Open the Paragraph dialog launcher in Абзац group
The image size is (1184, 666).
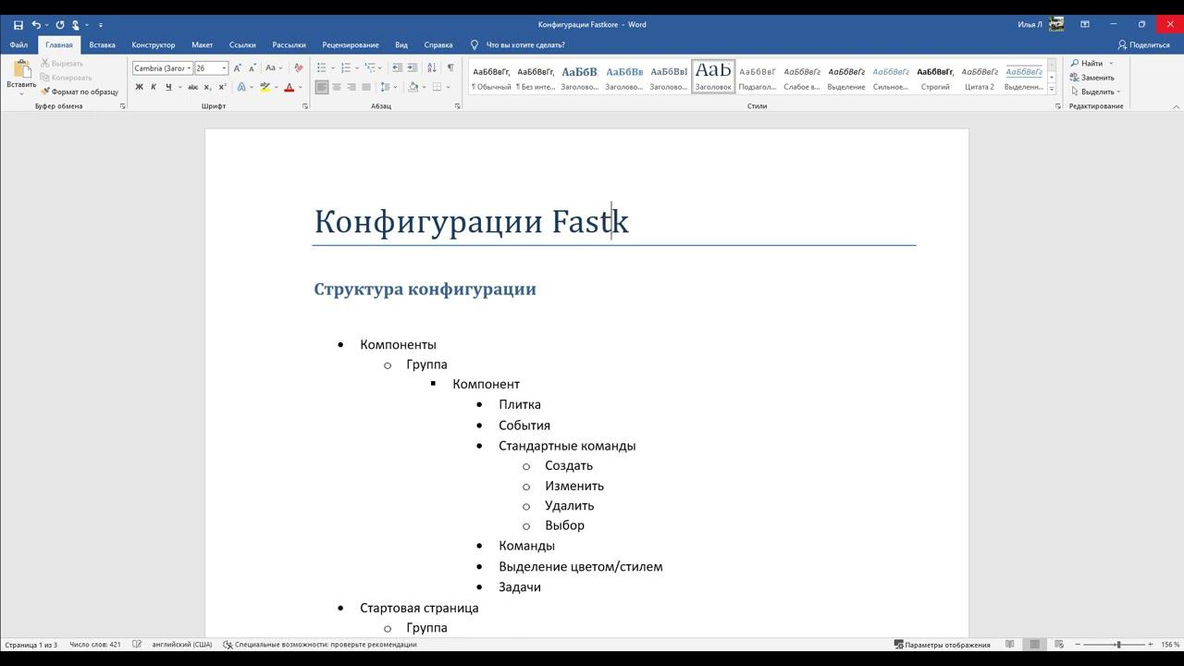457,106
